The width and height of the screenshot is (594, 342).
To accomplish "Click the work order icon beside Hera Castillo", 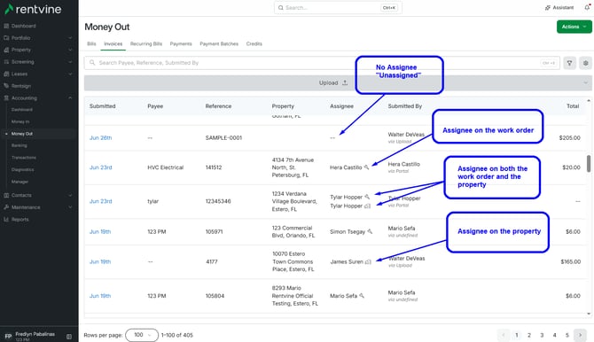I will (x=366, y=167).
